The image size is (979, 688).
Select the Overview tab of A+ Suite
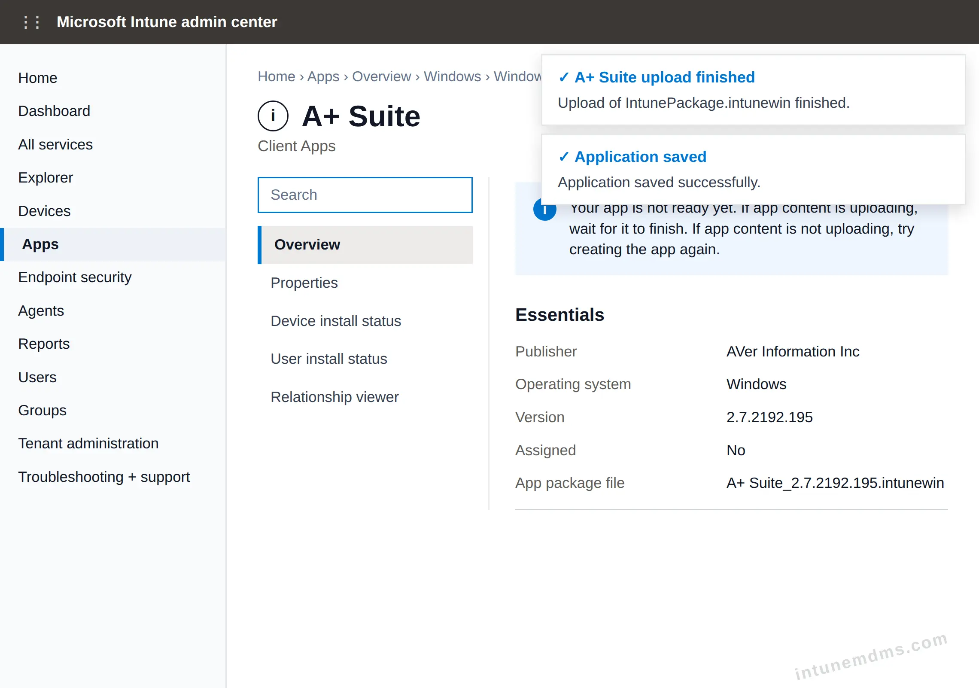[365, 245]
